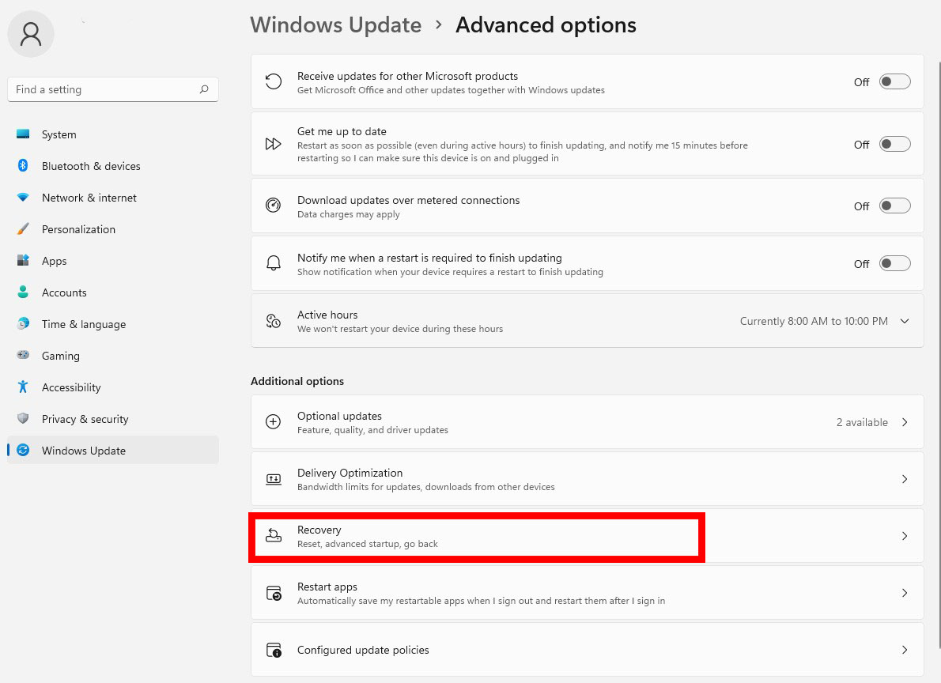941x683 pixels.
Task: Go back via Windows Update breadcrumb
Action: (x=335, y=25)
